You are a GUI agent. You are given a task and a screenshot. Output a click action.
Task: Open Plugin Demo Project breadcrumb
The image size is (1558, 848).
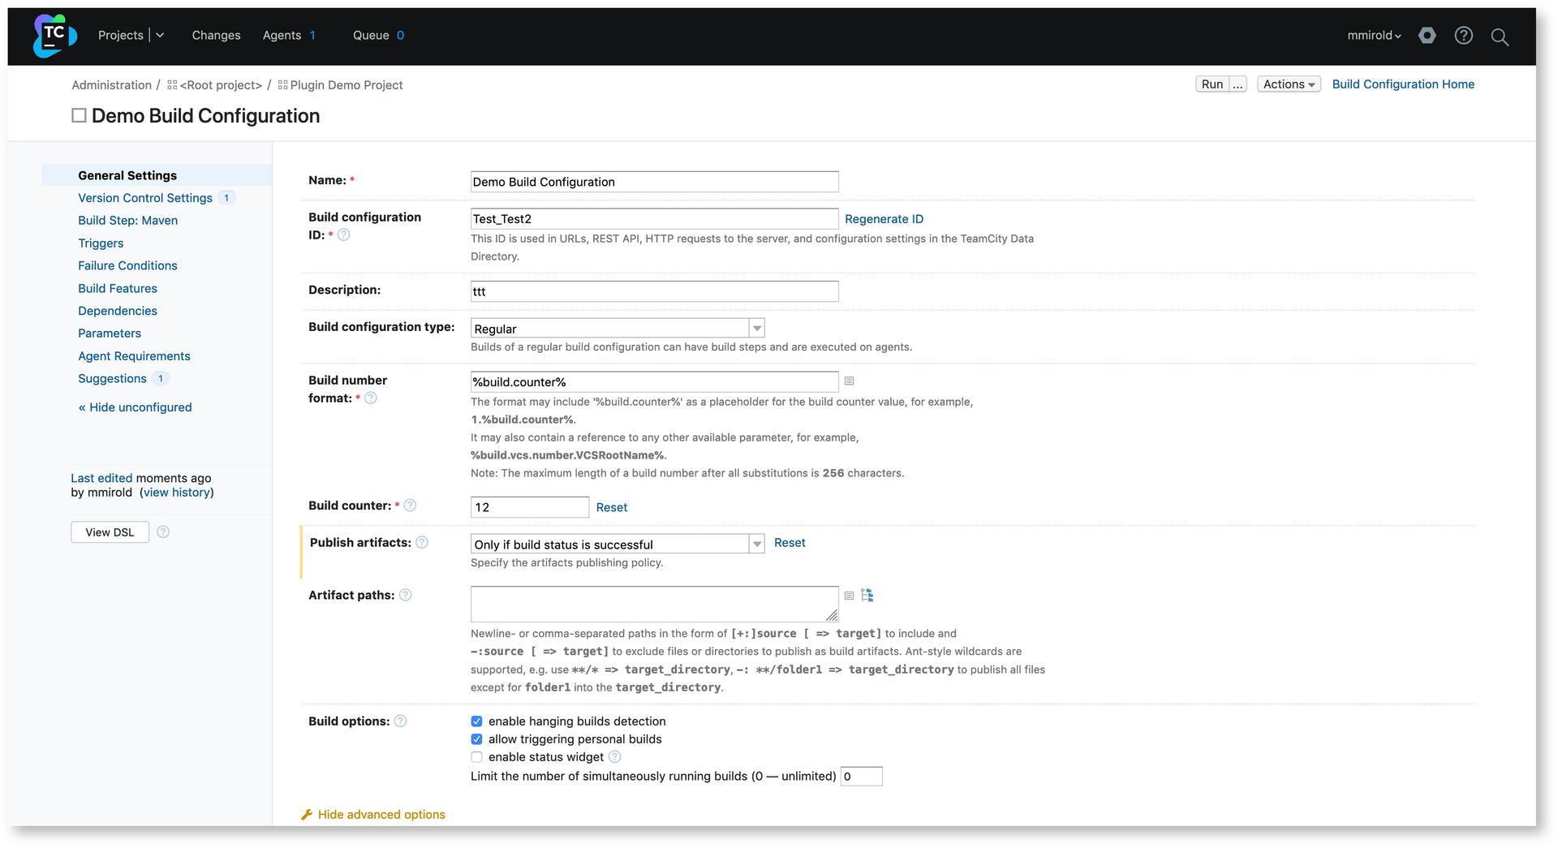click(x=346, y=85)
